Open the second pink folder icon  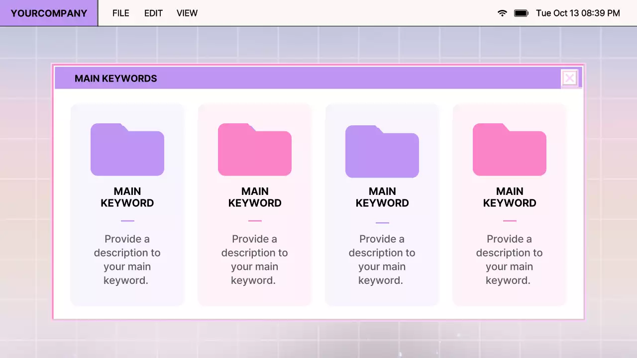[254, 149]
